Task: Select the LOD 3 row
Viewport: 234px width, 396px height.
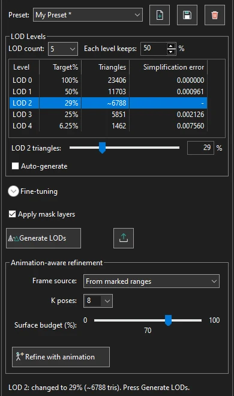Action: pyautogui.click(x=108, y=115)
